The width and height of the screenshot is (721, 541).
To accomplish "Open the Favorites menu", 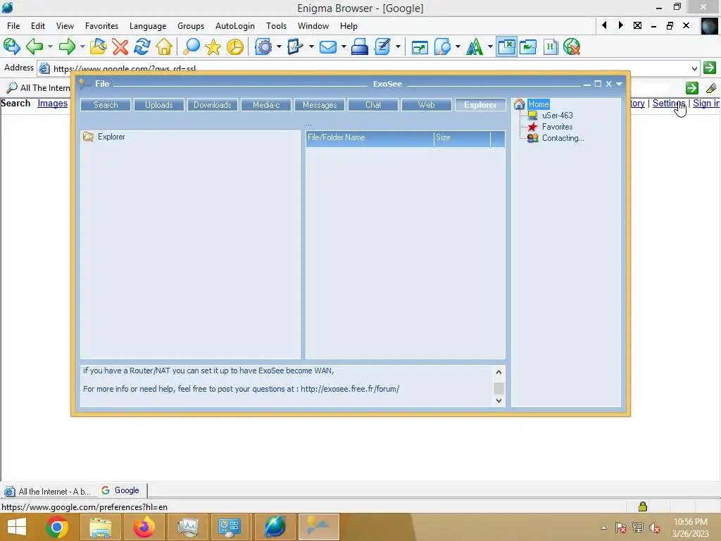I will 101,26.
